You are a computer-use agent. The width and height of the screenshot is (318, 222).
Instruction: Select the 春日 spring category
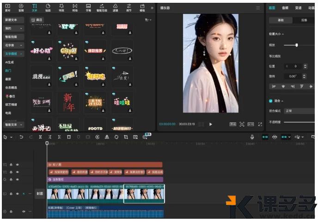pyautogui.click(x=10, y=96)
